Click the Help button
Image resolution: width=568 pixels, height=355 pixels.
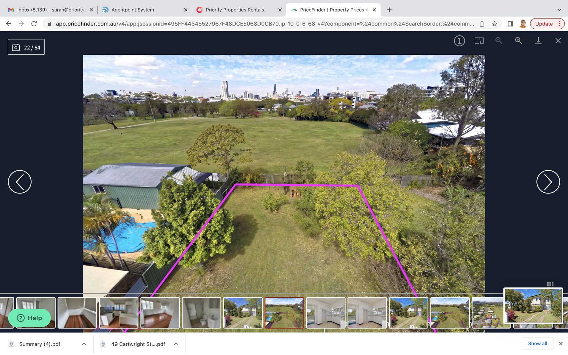[29, 318]
